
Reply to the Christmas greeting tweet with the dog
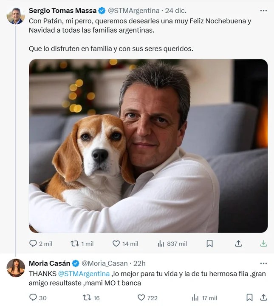33,244
